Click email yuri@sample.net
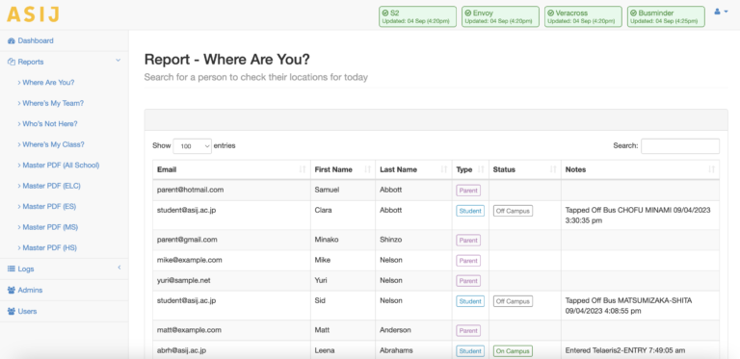 [184, 280]
